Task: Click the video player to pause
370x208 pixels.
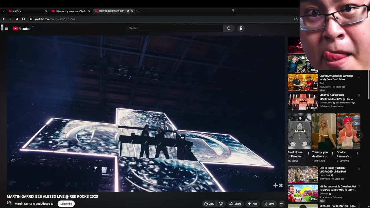Action: coord(146,114)
